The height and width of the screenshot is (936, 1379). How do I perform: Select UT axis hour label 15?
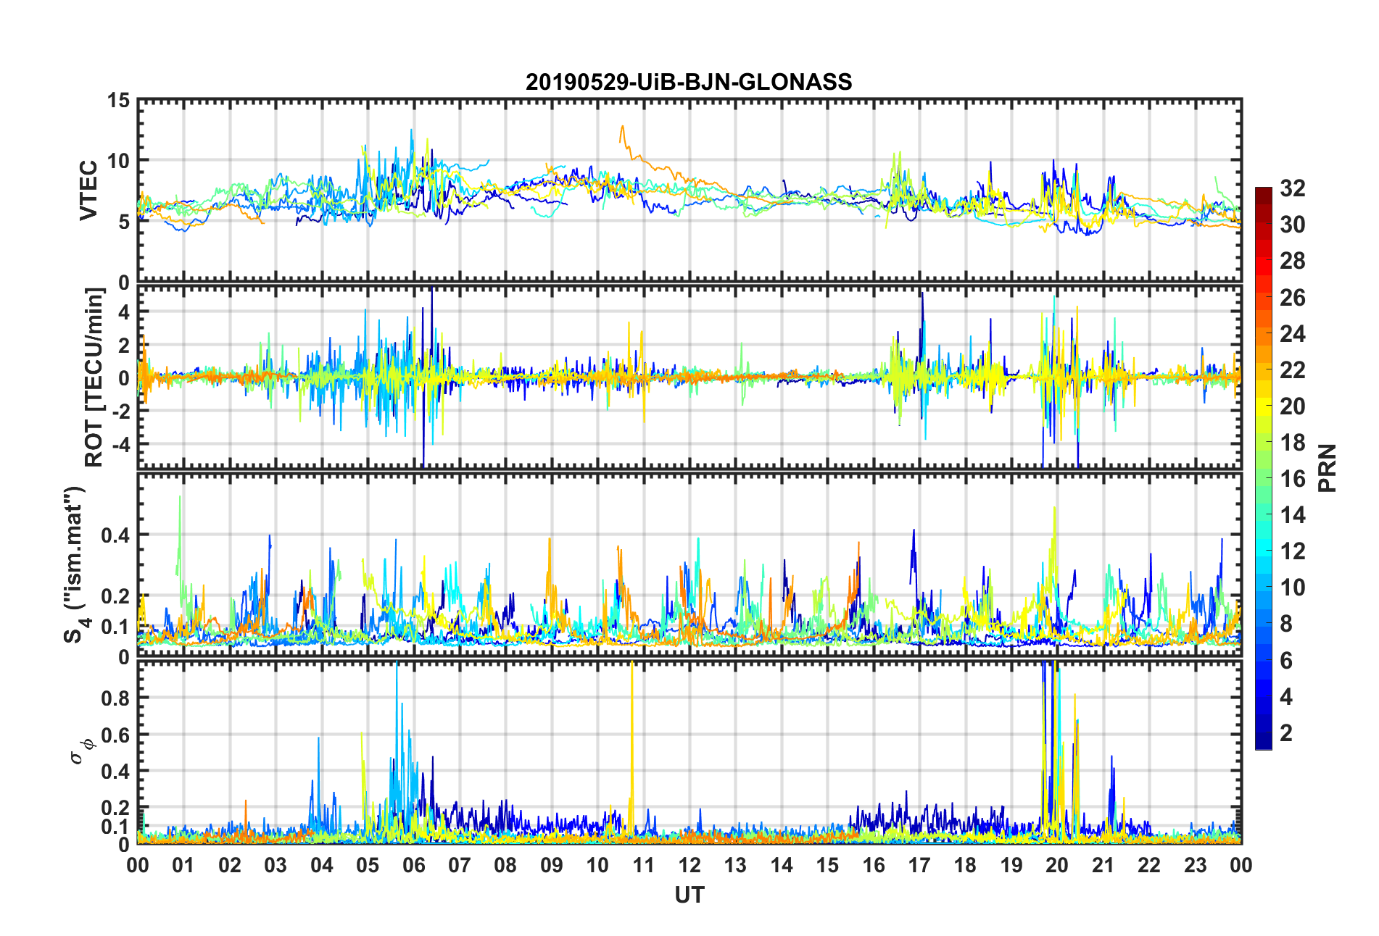(827, 865)
